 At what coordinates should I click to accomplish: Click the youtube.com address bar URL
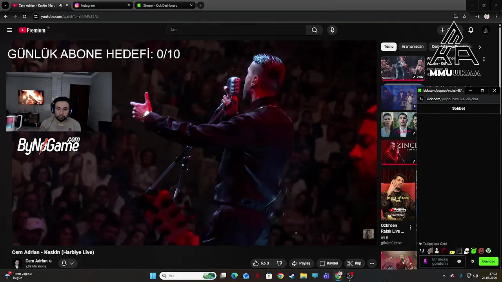[69, 16]
